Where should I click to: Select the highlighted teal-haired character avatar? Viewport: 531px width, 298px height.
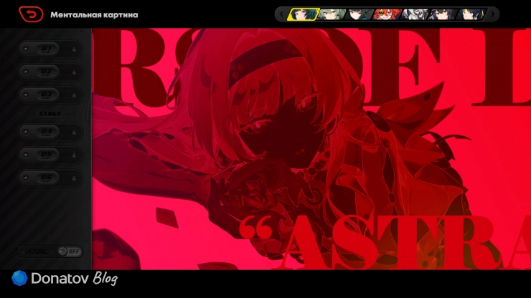point(303,14)
